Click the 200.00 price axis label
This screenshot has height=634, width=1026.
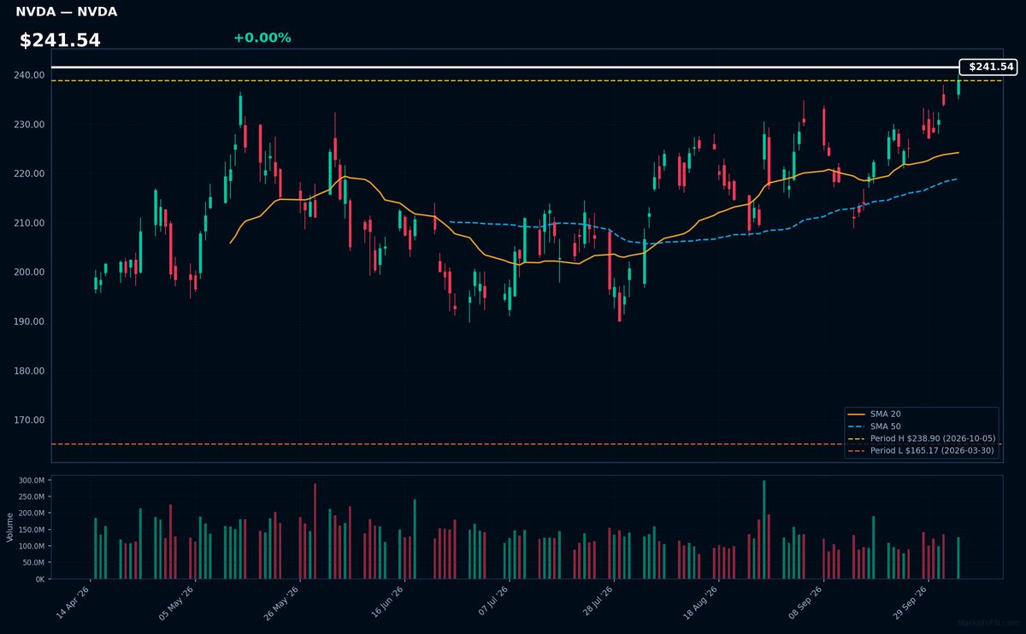click(x=30, y=273)
